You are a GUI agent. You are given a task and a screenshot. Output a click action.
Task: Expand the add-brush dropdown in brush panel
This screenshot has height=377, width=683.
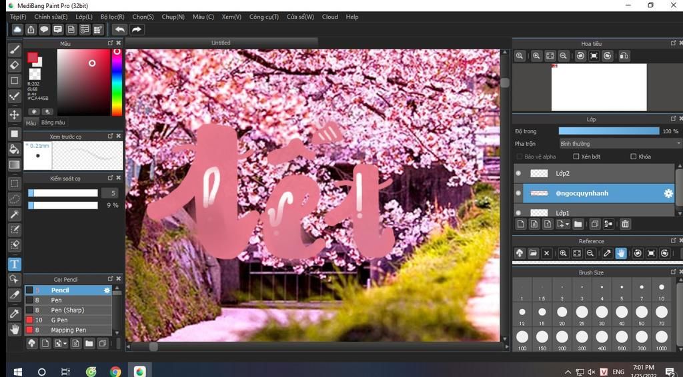(x=65, y=344)
